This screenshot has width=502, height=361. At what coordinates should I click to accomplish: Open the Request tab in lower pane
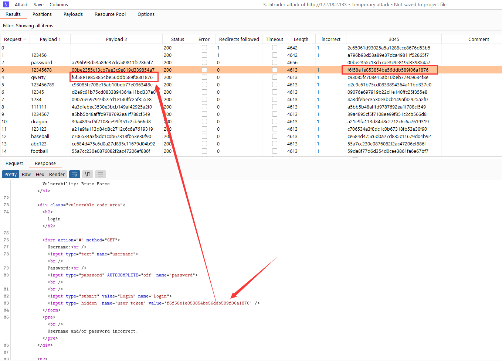[x=14, y=164]
